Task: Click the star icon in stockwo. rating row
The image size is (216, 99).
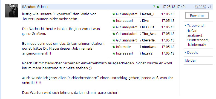Action: 114,47
